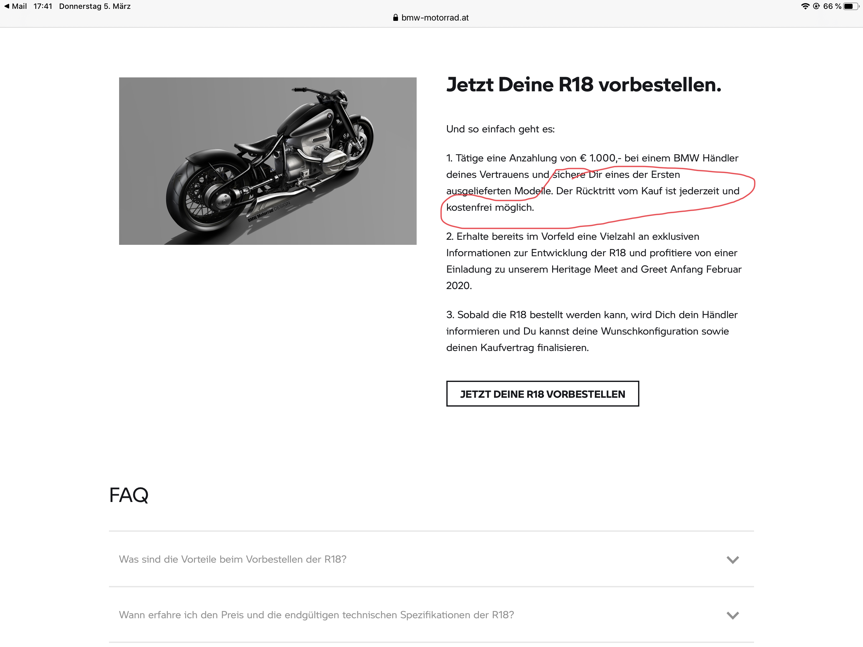863x647 pixels.
Task: Open FAQ item Wann erfahre ich den Preis
Action: point(431,615)
